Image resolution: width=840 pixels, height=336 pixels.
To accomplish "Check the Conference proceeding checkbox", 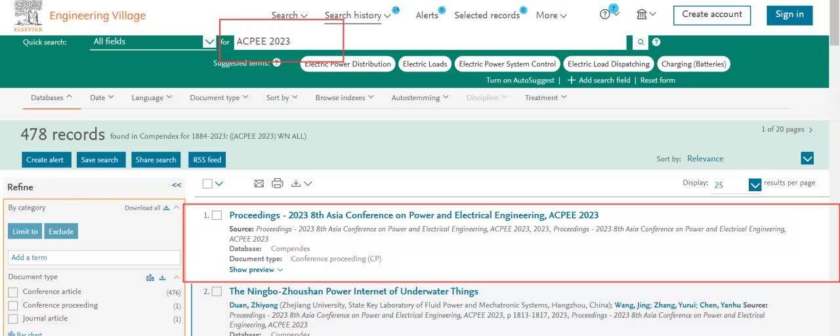I will pyautogui.click(x=13, y=306).
